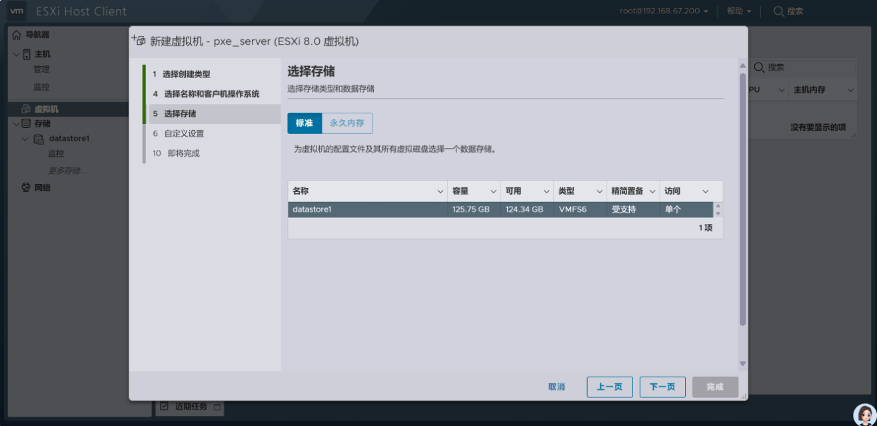Click the avatar assistant icon at bottom right
877x426 pixels.
864,414
